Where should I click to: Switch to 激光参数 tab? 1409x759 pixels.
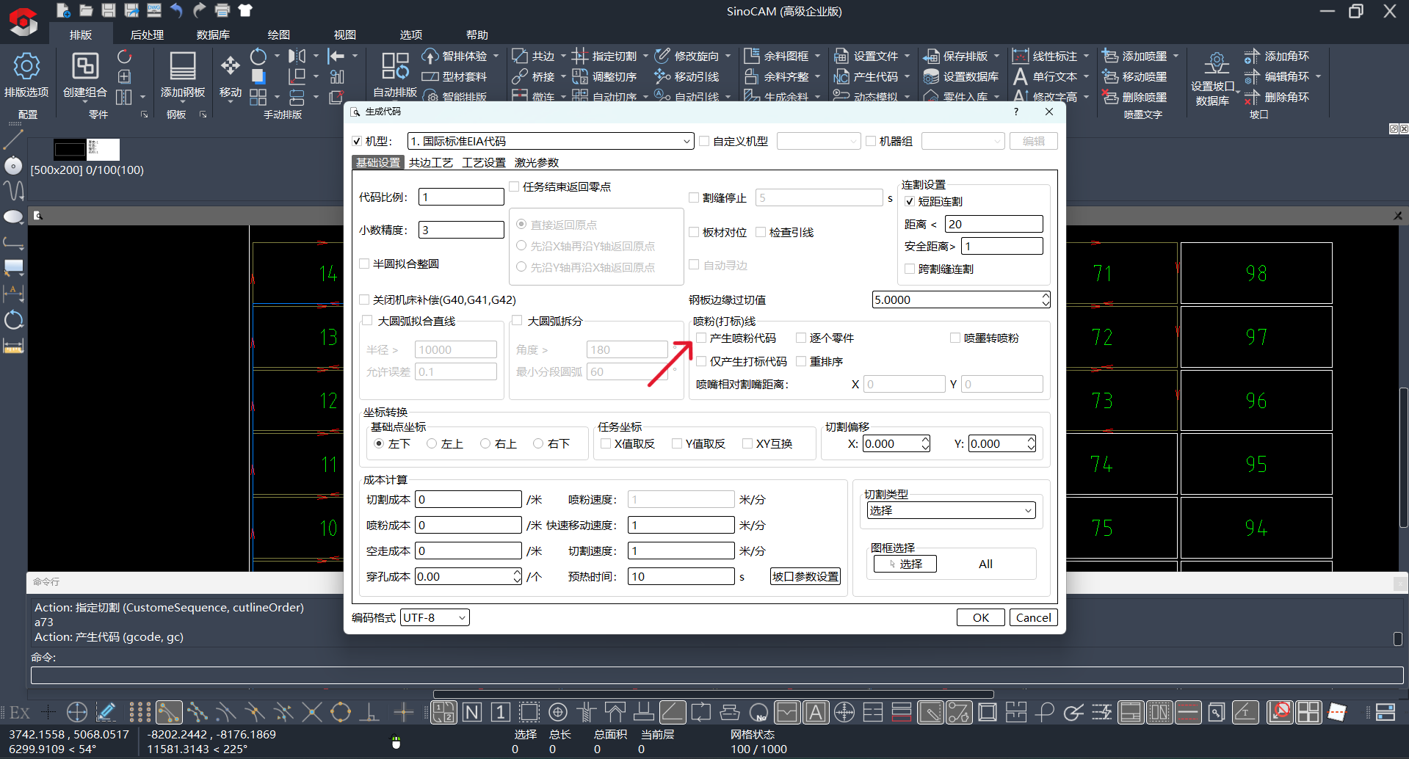click(x=537, y=162)
